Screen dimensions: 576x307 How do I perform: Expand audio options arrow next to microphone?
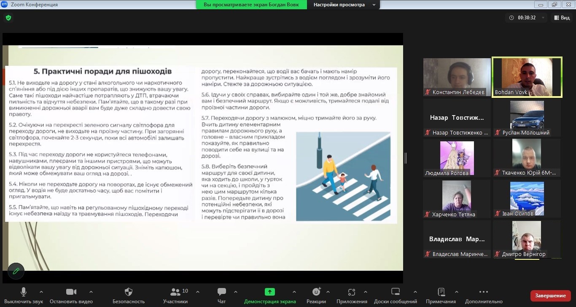(x=41, y=291)
